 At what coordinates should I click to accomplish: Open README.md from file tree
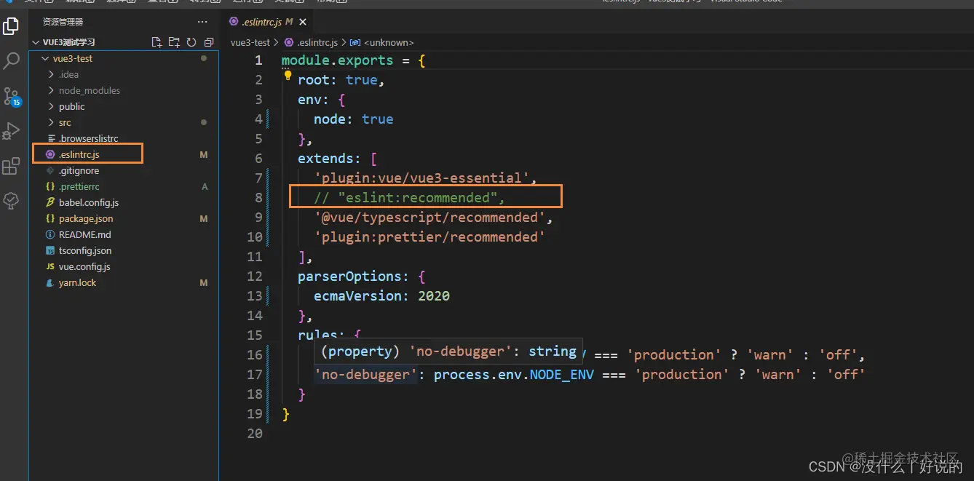tap(85, 234)
